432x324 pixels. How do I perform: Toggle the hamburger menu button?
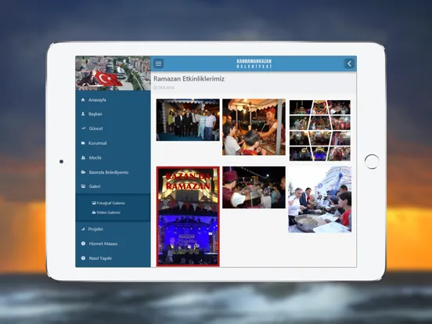click(158, 63)
